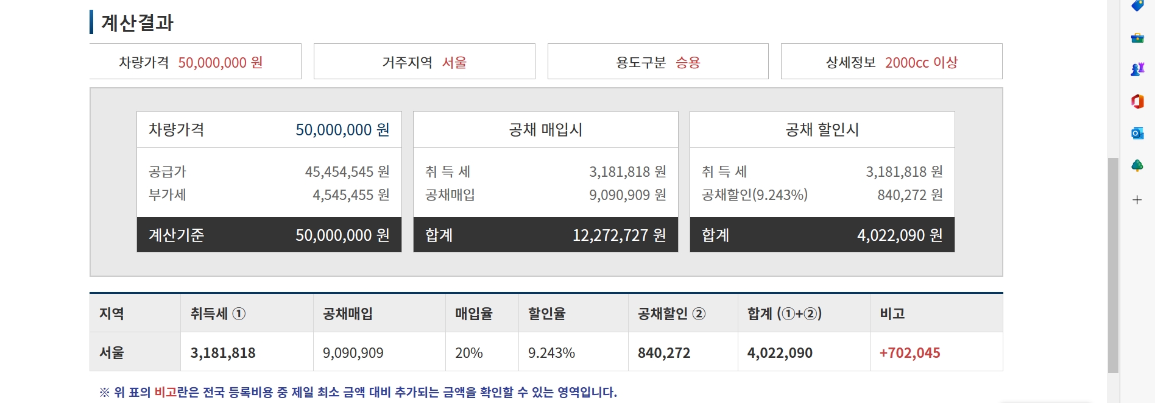Open the Games chess pieces sidebar icon
The height and width of the screenshot is (403, 1155).
[1137, 70]
